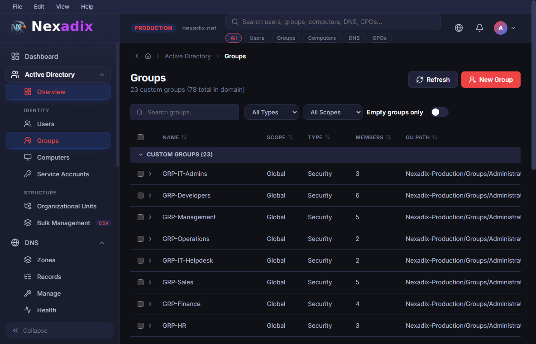This screenshot has width=536, height=344.
Task: Click the Bulk Management layers icon
Action: 28,223
